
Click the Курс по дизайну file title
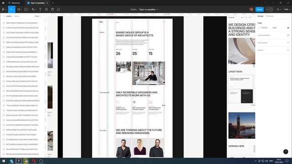(x=148, y=10)
